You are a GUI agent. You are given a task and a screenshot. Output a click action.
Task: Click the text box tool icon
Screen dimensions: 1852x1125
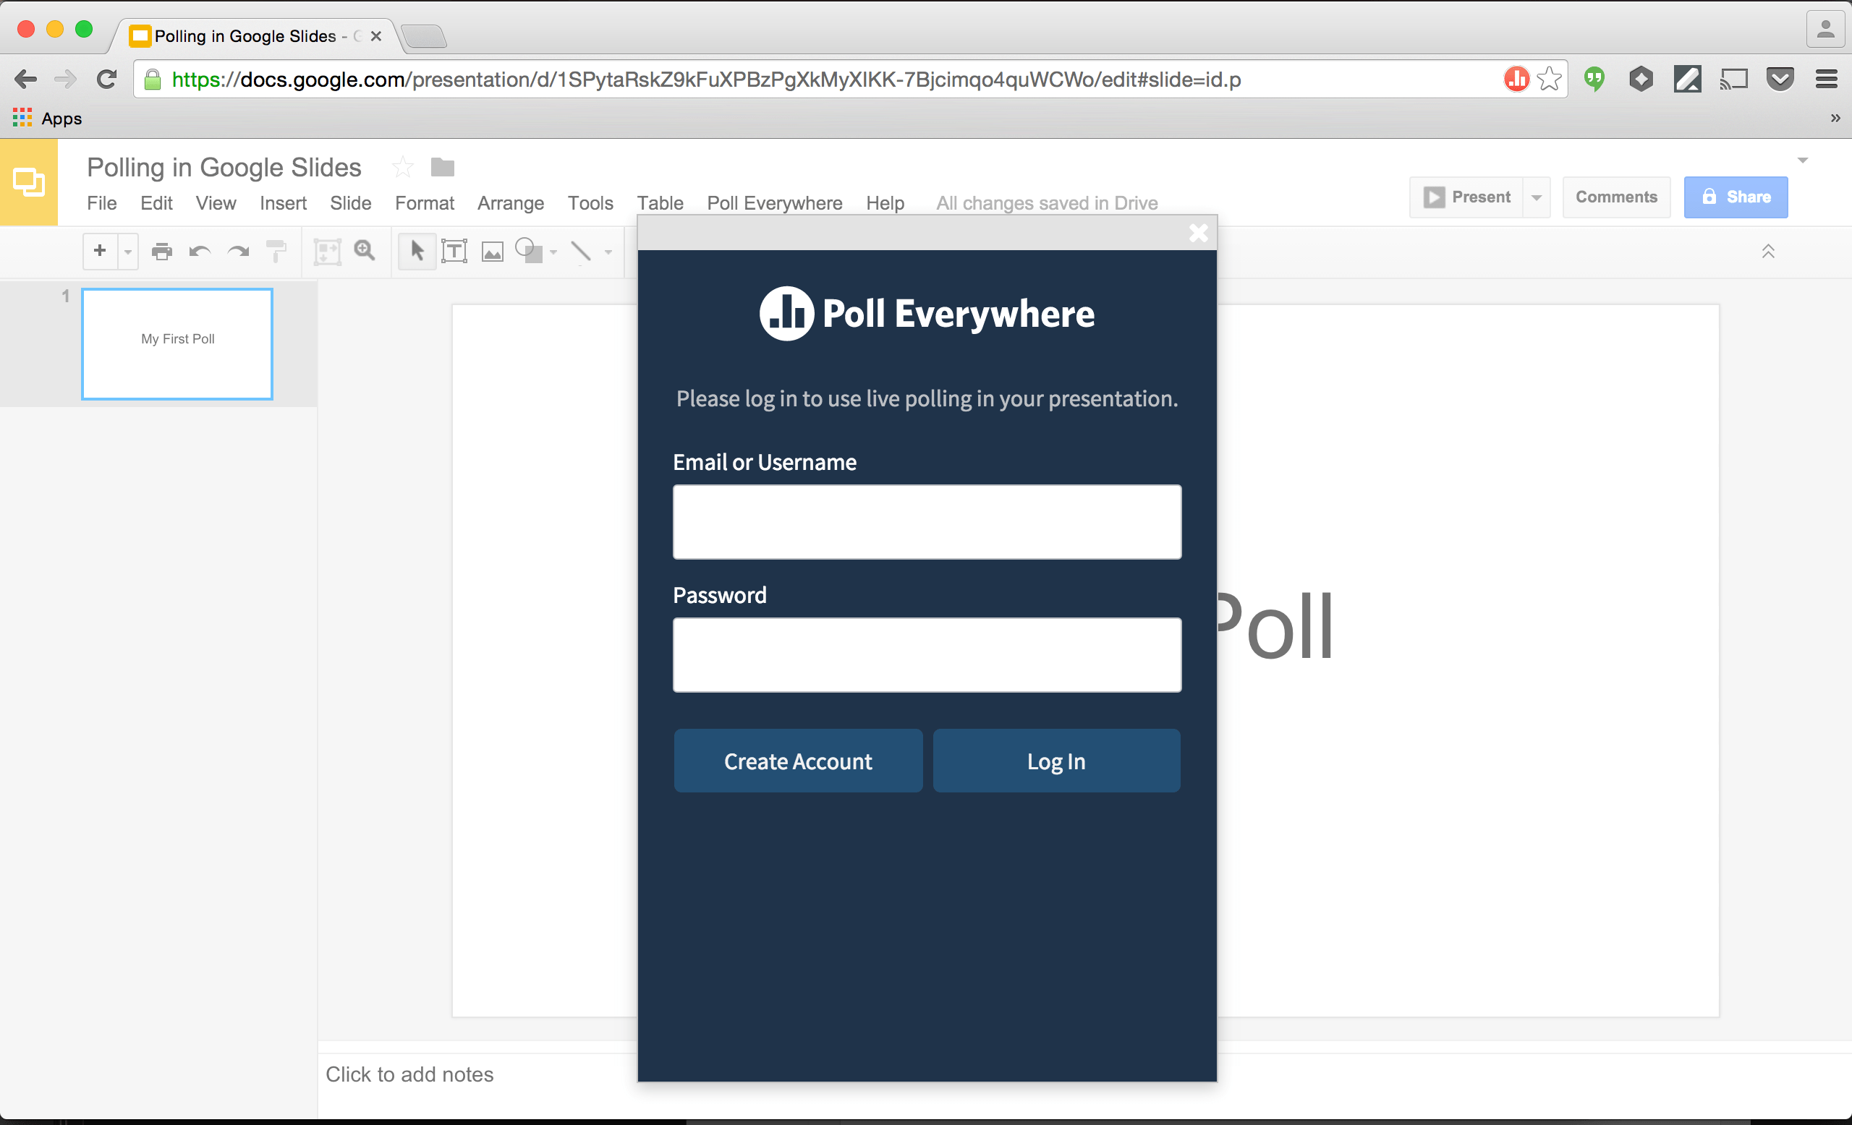(454, 250)
